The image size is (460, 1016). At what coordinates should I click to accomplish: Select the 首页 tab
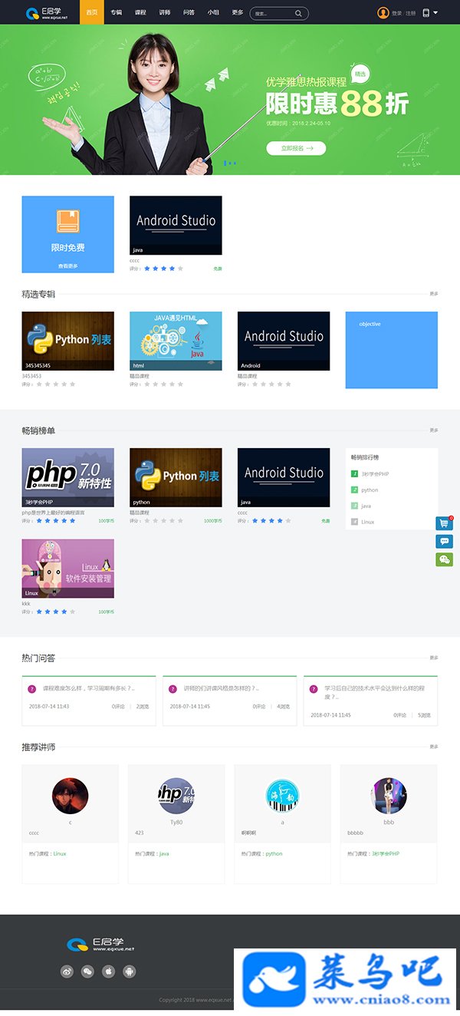point(91,12)
